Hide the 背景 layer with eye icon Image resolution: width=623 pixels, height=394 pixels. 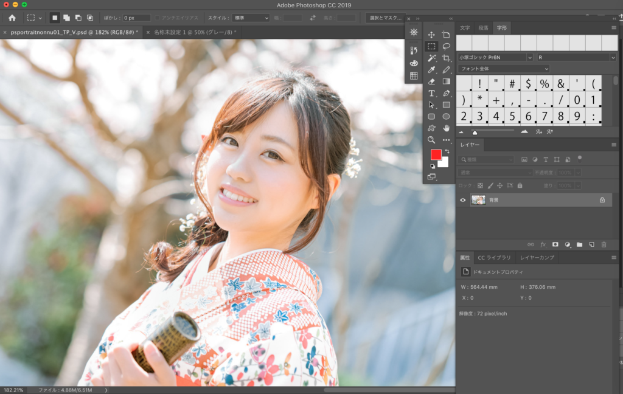pyautogui.click(x=462, y=200)
